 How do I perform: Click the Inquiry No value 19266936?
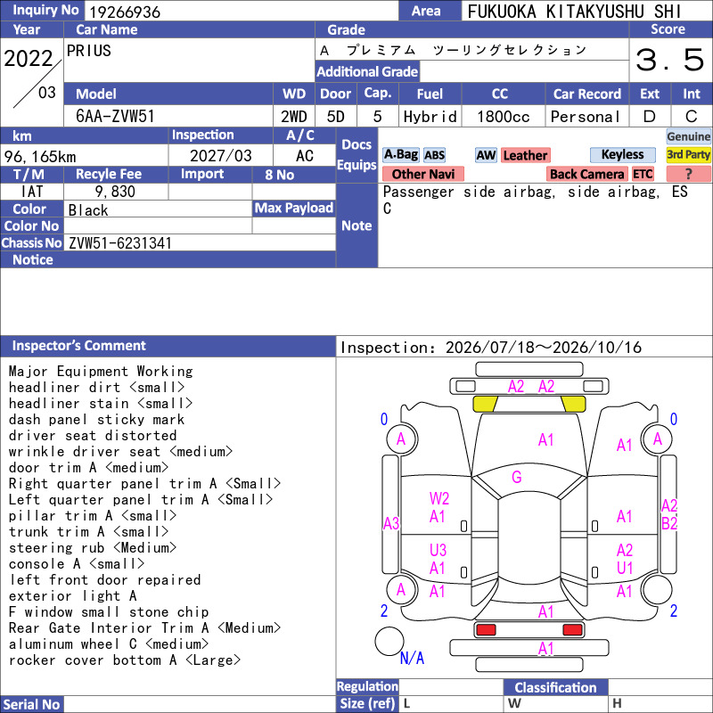(125, 12)
